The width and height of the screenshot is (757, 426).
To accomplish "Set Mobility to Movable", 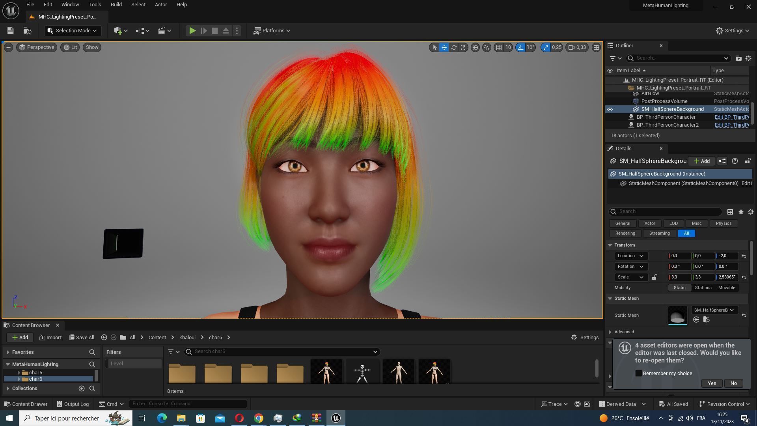I will pyautogui.click(x=726, y=288).
